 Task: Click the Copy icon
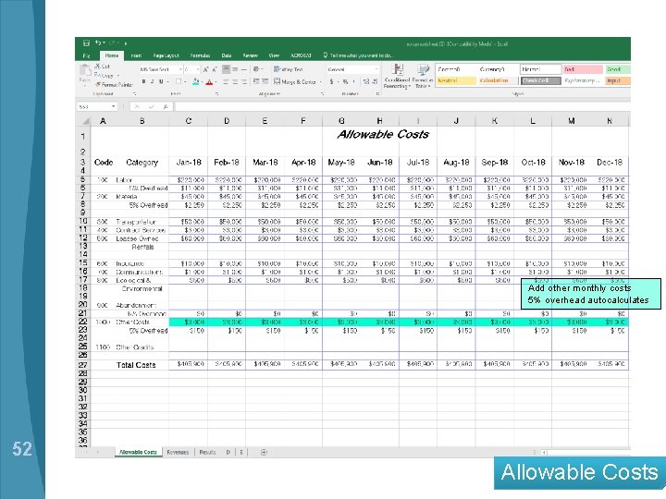(97, 75)
